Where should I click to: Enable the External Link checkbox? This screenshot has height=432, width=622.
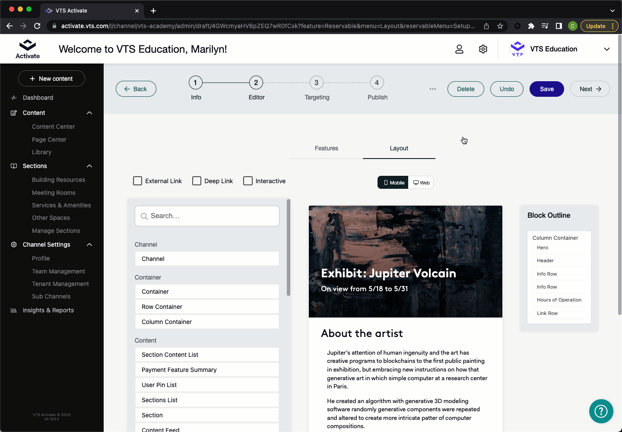137,181
